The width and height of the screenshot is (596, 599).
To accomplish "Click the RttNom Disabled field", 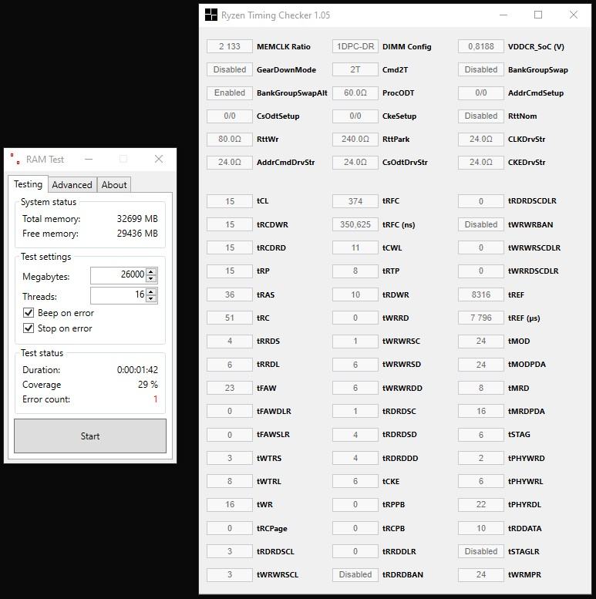I will [481, 116].
